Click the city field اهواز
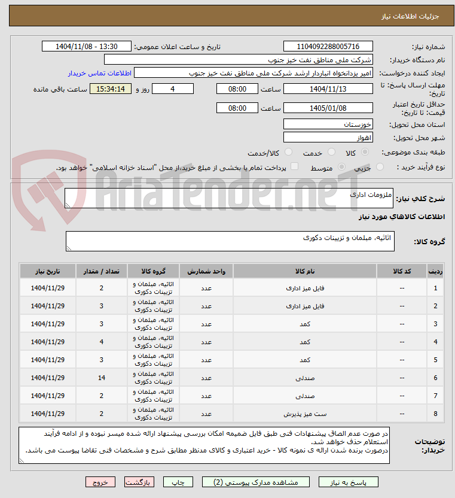 [328, 138]
